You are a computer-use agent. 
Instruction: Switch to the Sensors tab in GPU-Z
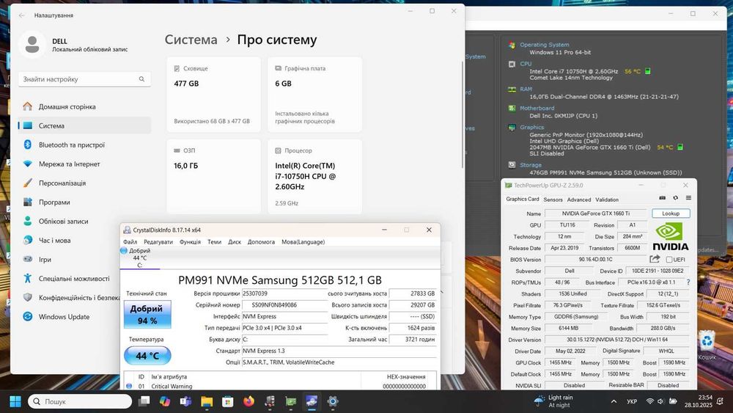point(553,200)
